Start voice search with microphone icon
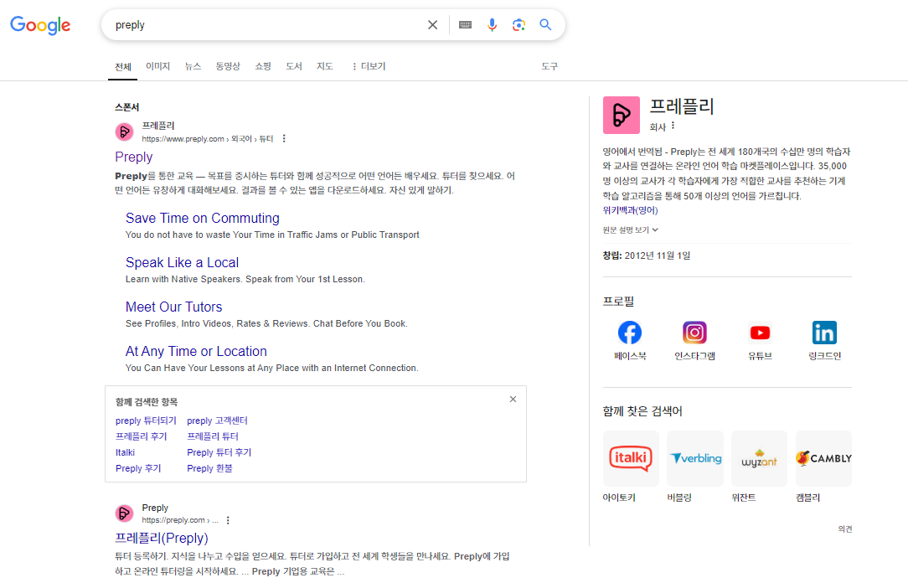908x583 pixels. [492, 25]
